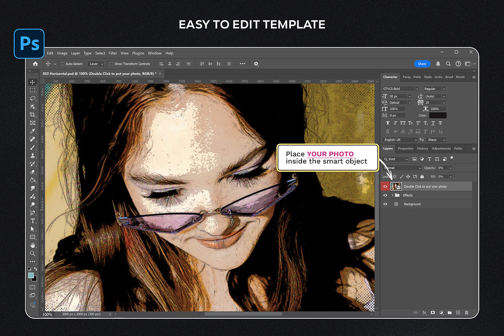504x336 pixels.
Task: Select the Eraser tool
Action: [33, 172]
